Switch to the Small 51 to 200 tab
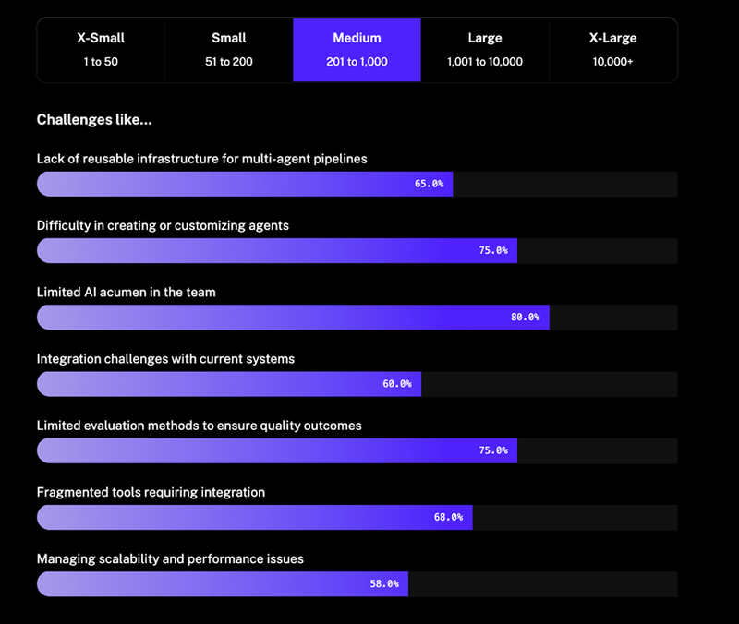Viewport: 739px width, 624px height. click(228, 50)
